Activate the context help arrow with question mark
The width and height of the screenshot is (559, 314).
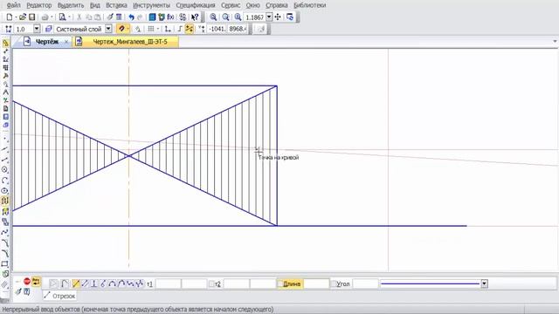click(x=195, y=17)
